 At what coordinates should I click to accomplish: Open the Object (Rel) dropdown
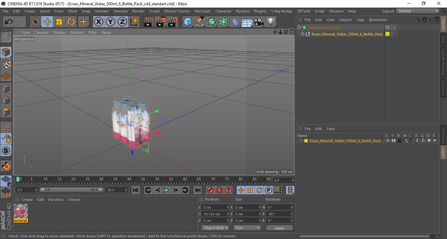click(215, 228)
